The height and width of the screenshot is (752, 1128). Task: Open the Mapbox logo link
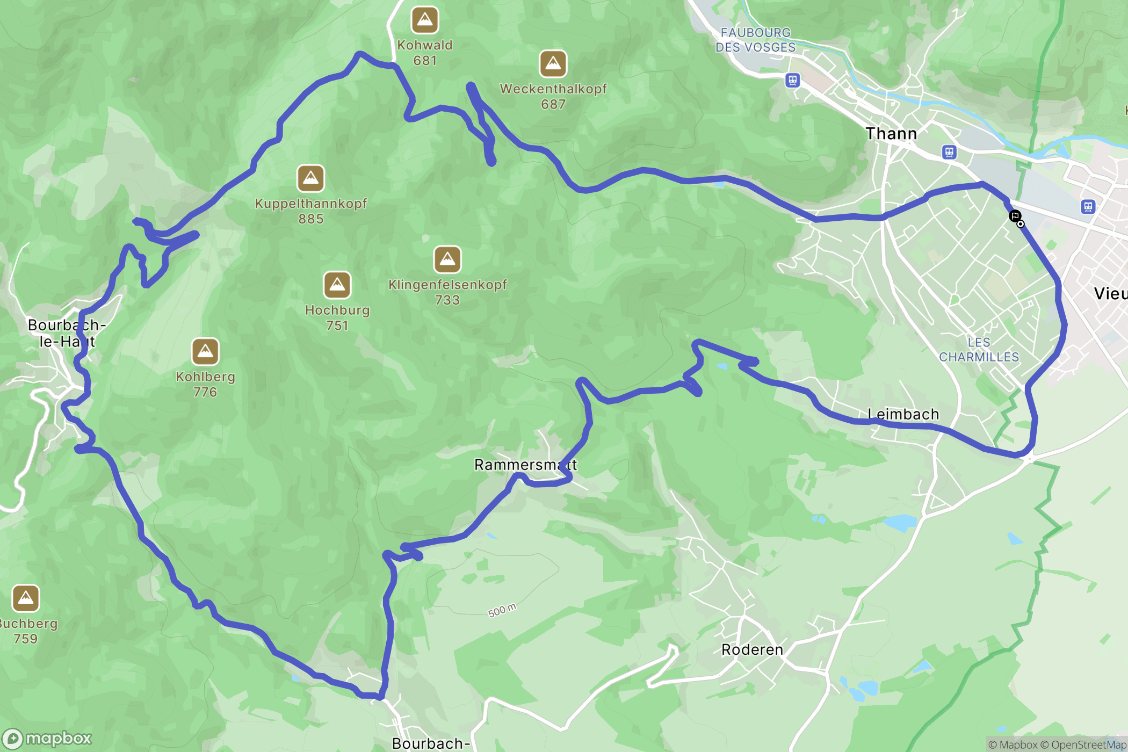(47, 739)
